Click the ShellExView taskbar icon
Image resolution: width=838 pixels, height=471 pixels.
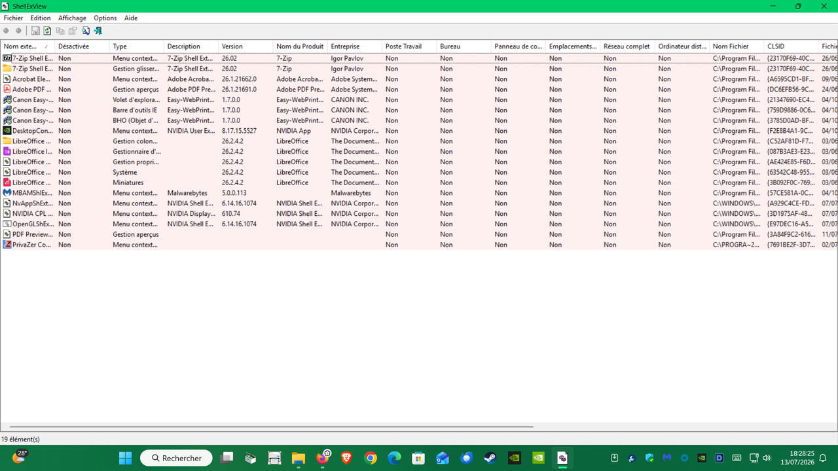click(x=562, y=458)
